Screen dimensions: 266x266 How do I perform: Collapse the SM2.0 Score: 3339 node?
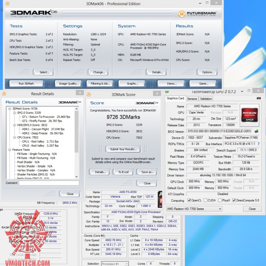[x=14, y=113]
